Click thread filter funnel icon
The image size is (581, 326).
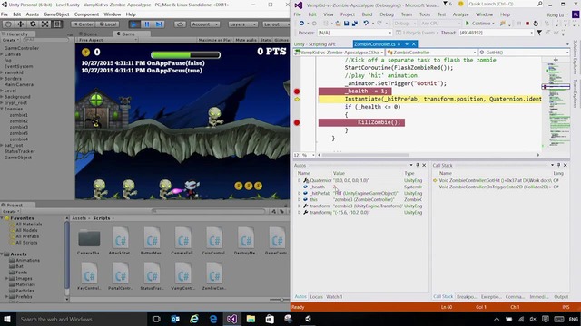(539, 33)
